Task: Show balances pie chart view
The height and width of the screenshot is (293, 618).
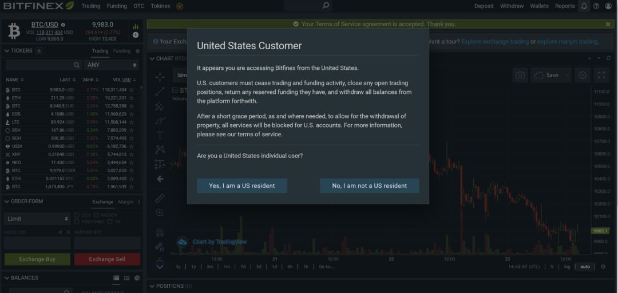Action: [137, 278]
